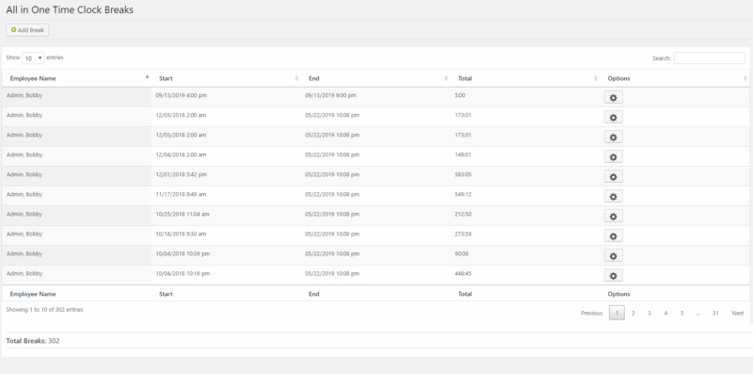Click start time 10/18/2018 9:30 am

coord(181,234)
